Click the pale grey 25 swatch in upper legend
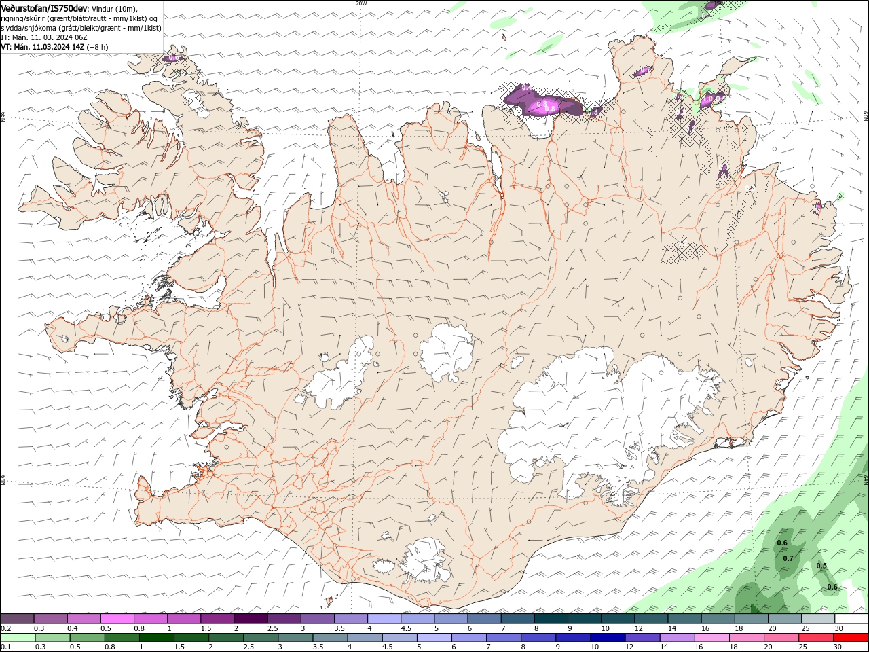 point(817,619)
